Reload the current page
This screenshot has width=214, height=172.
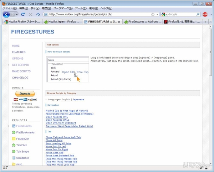pyautogui.click(x=23, y=14)
